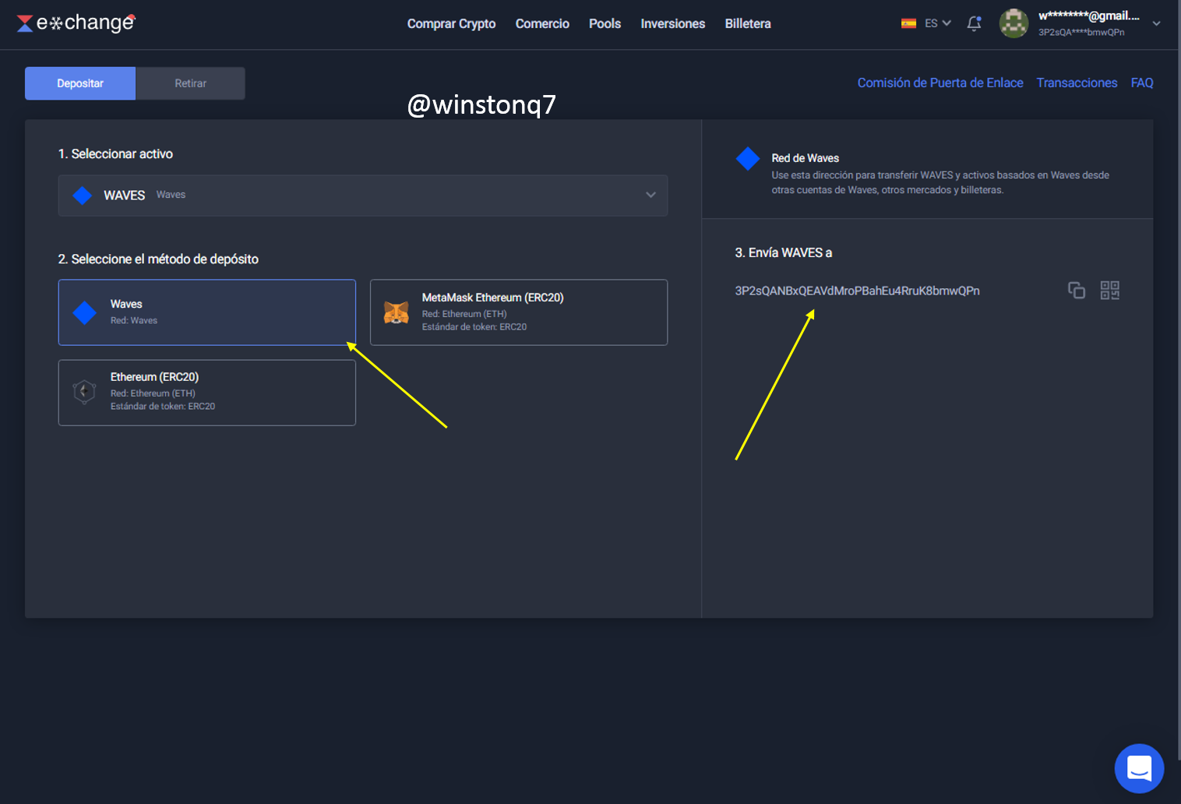The width and height of the screenshot is (1181, 804).
Task: Click the 'Red de Waves' heading
Action: (806, 158)
